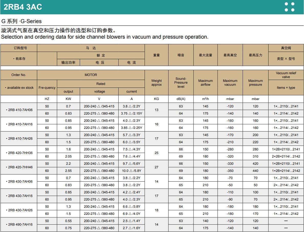Screen dimensions: 304x232
Task: Click the available ex stock label
Action: pyautogui.click(x=19, y=88)
